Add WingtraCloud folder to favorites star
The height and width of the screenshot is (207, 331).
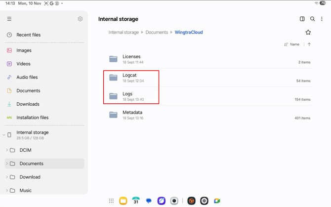tap(308, 32)
